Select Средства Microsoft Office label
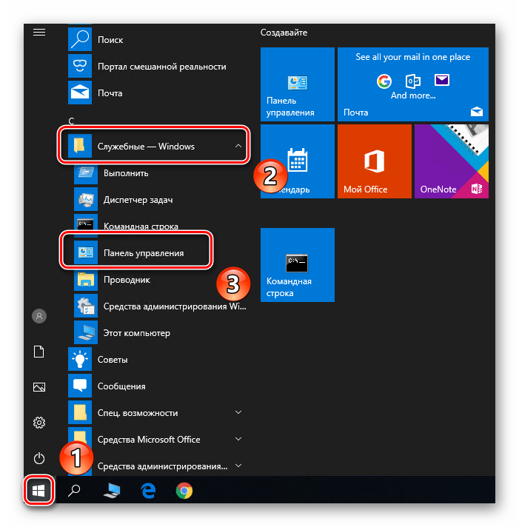519x527 pixels. pyautogui.click(x=149, y=439)
